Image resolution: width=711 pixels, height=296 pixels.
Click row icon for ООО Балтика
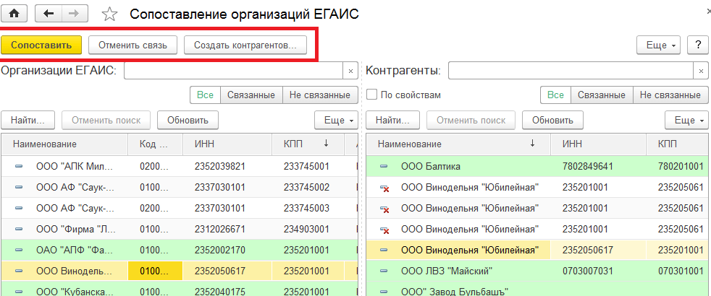click(x=384, y=166)
